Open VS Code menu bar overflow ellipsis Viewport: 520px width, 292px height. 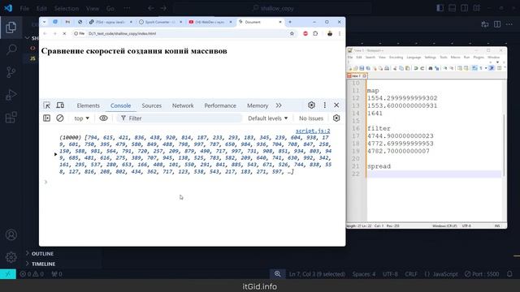pos(127,8)
